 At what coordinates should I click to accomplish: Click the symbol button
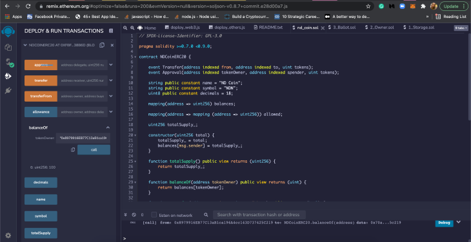[41, 216]
